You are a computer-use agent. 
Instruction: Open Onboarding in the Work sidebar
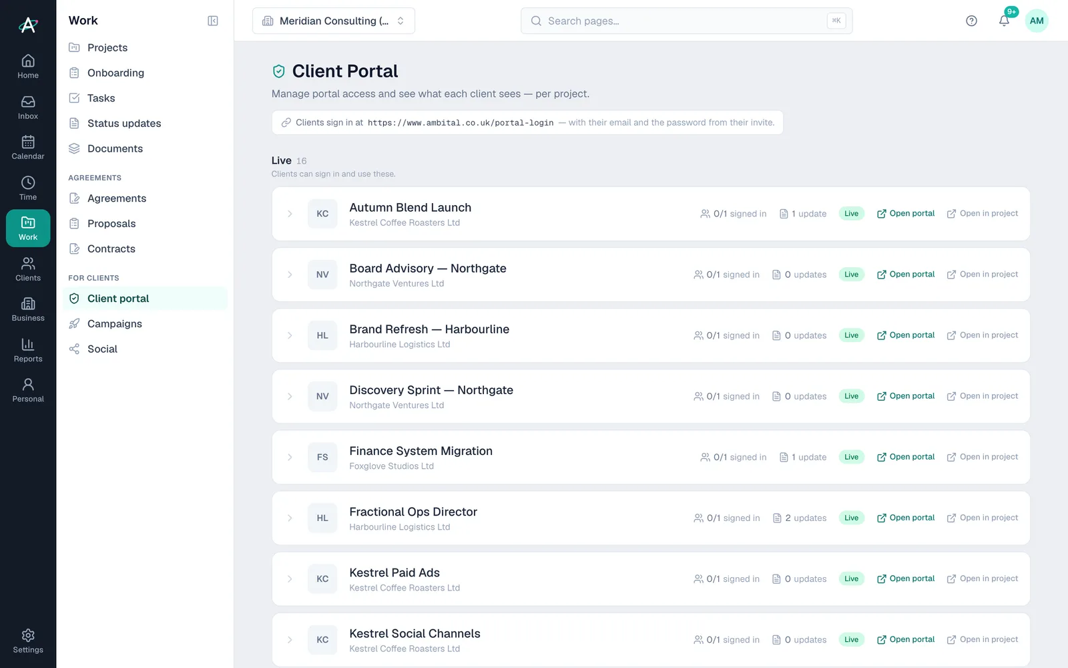145,73
